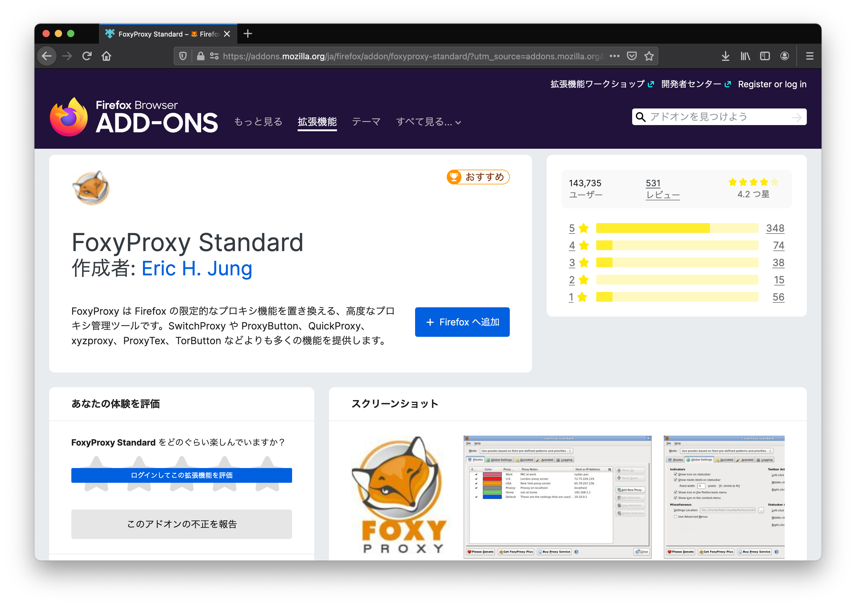Open the downloads arrow icon
Image resolution: width=856 pixels, height=606 pixels.
pyautogui.click(x=725, y=56)
